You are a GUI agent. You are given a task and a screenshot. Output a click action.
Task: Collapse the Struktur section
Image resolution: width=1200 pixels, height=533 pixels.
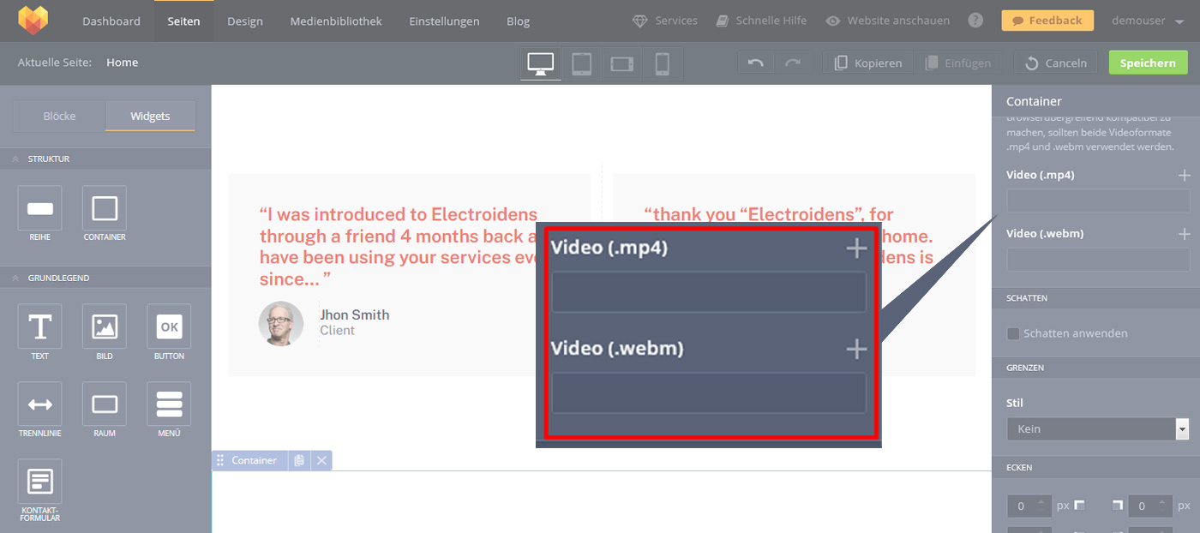tap(15, 159)
